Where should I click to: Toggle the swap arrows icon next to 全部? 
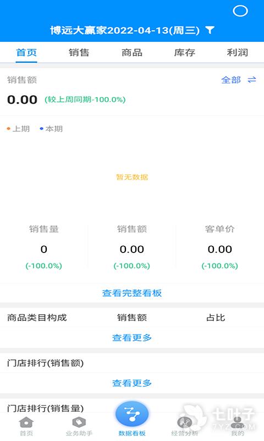(252, 80)
